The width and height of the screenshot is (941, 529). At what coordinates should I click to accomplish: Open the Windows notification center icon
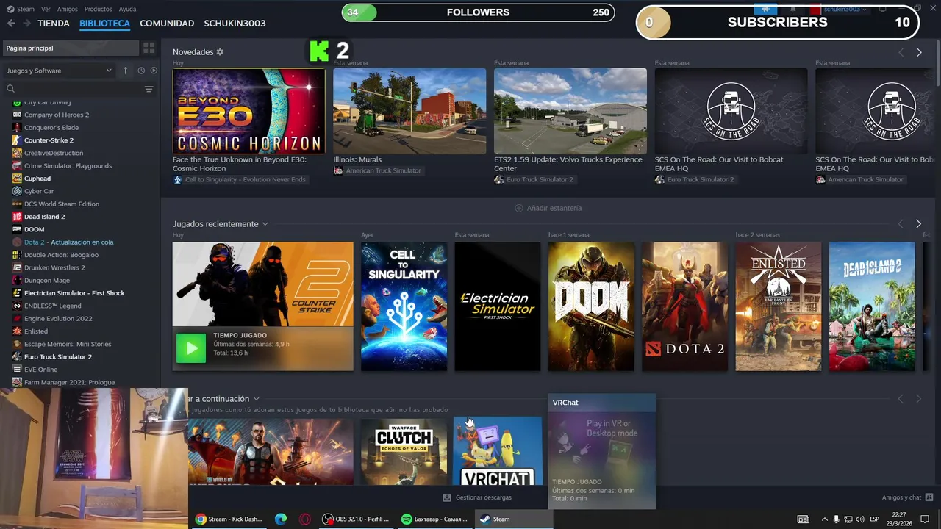[925, 519]
